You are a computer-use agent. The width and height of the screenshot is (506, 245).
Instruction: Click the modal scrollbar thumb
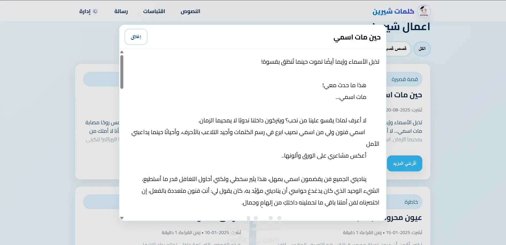click(122, 72)
